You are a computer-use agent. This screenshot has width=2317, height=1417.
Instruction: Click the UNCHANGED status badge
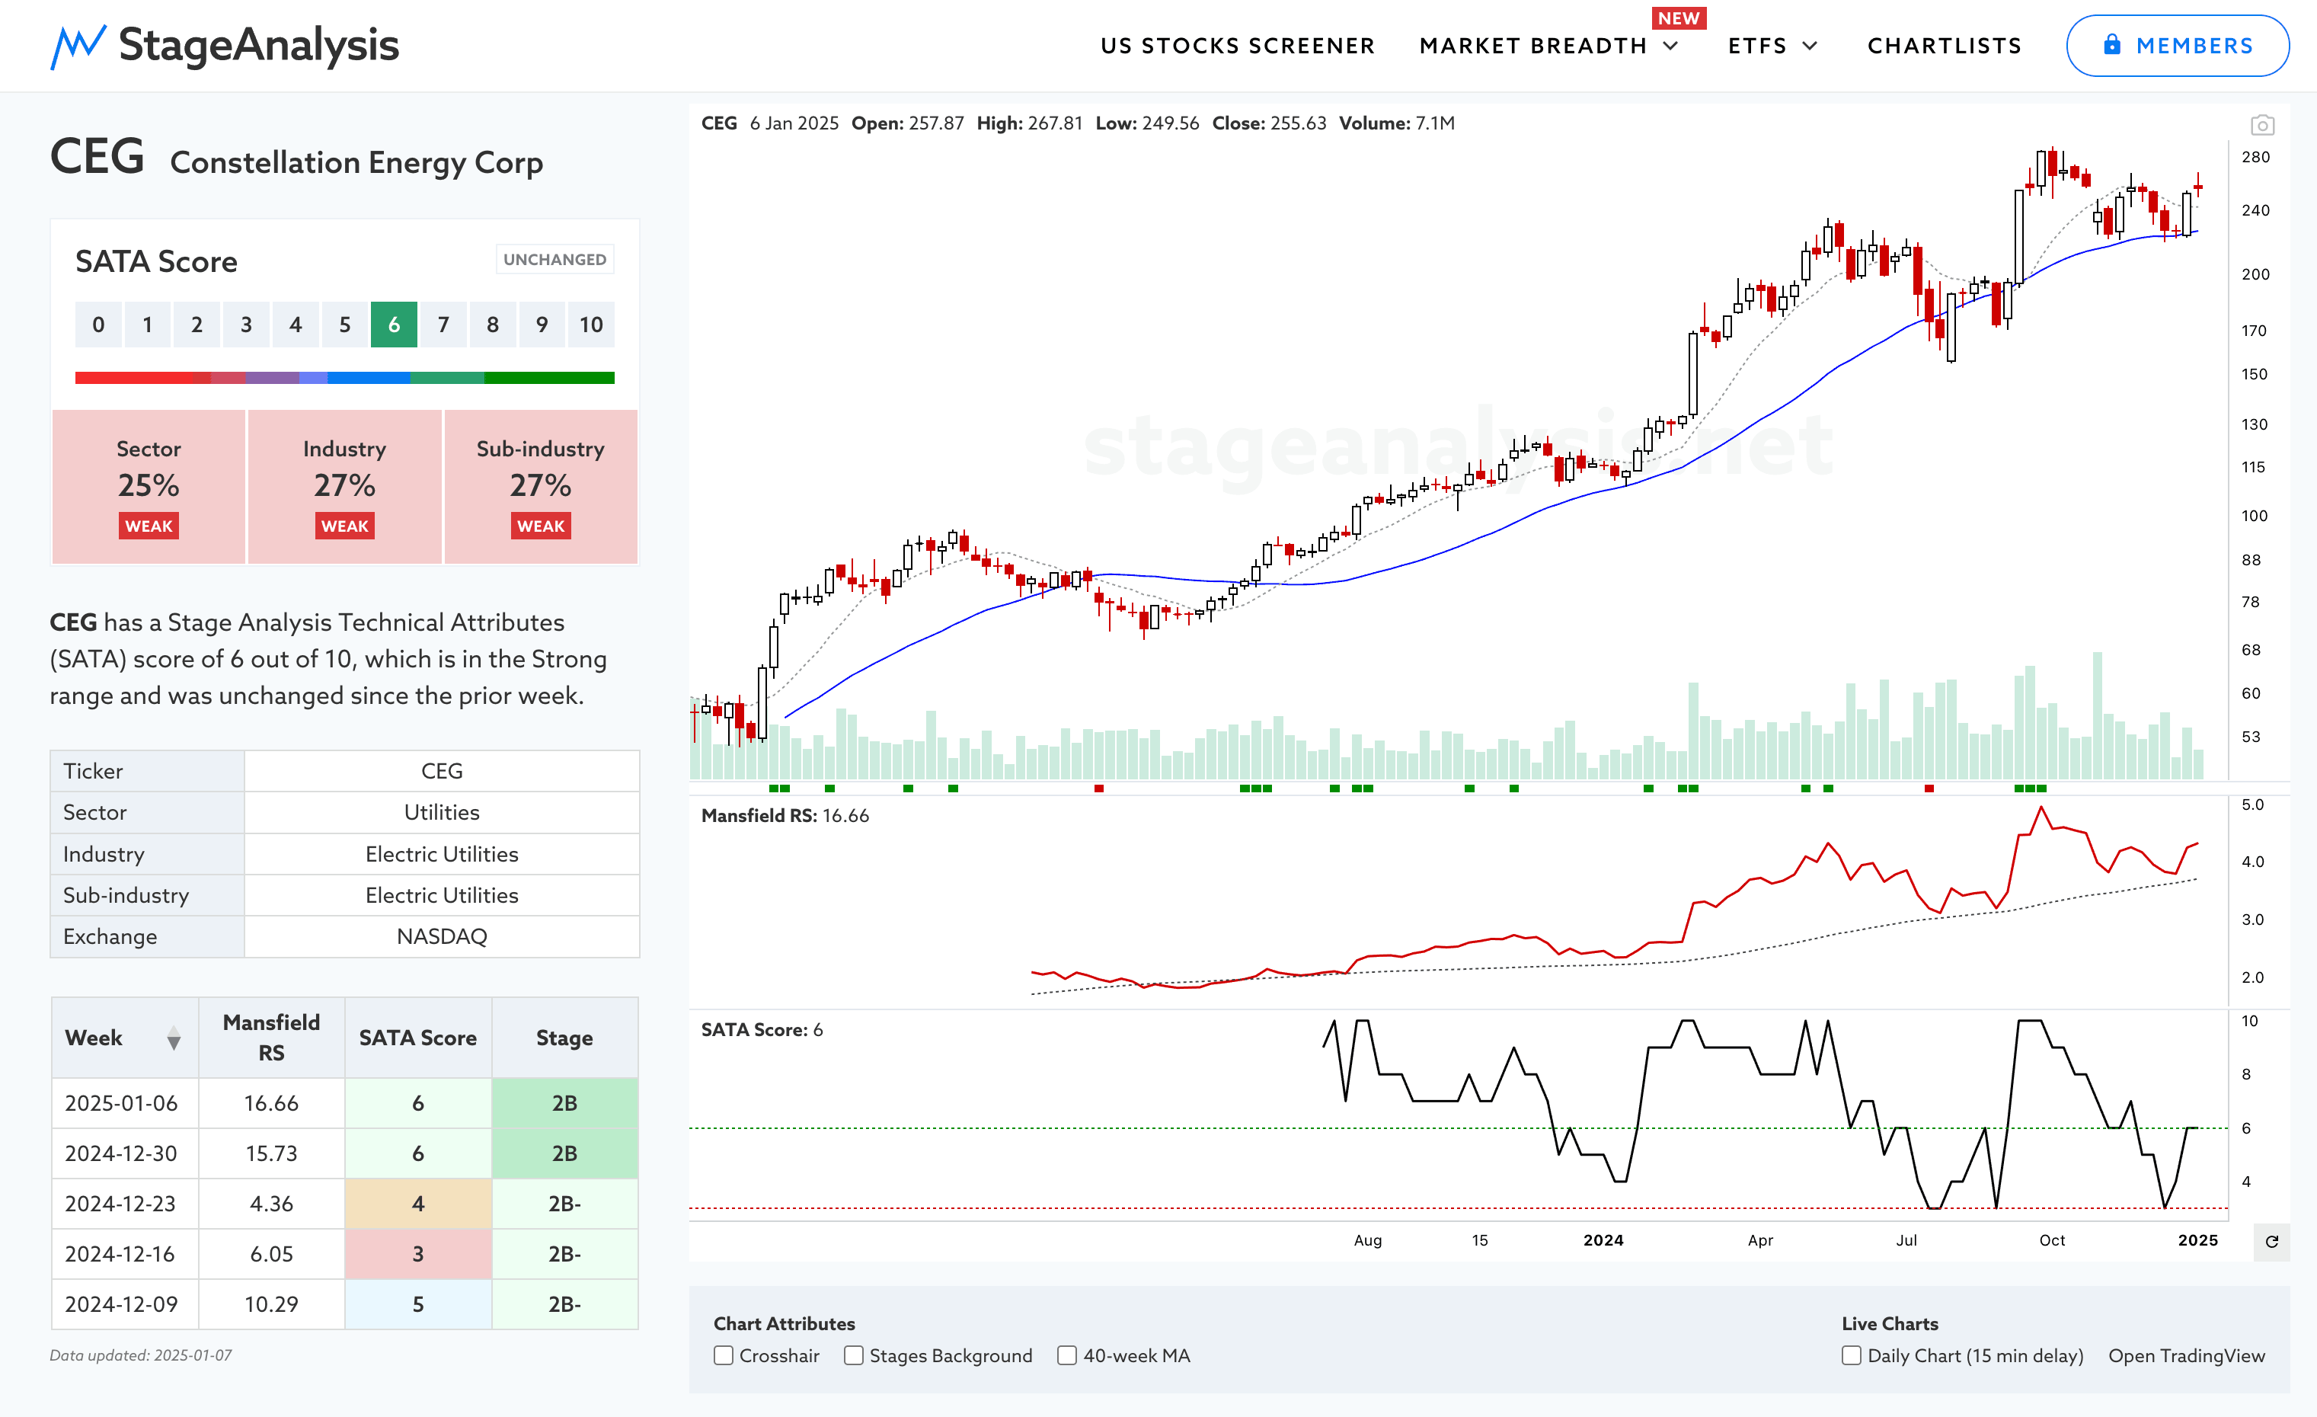coord(554,260)
